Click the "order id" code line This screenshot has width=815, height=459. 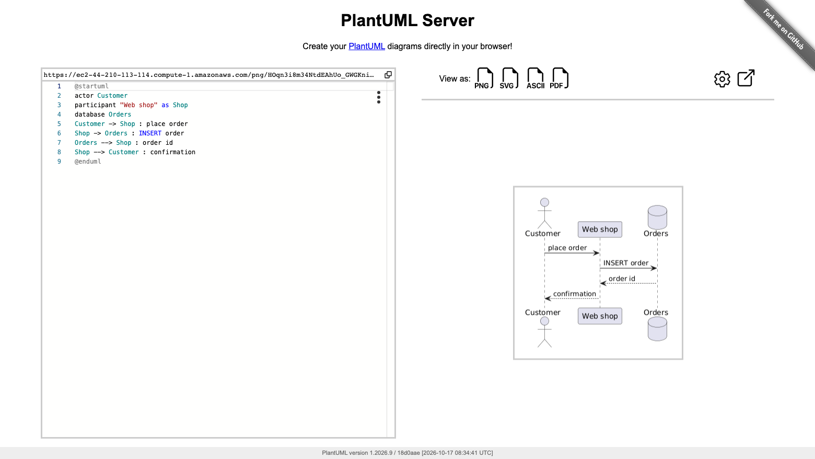click(x=124, y=143)
